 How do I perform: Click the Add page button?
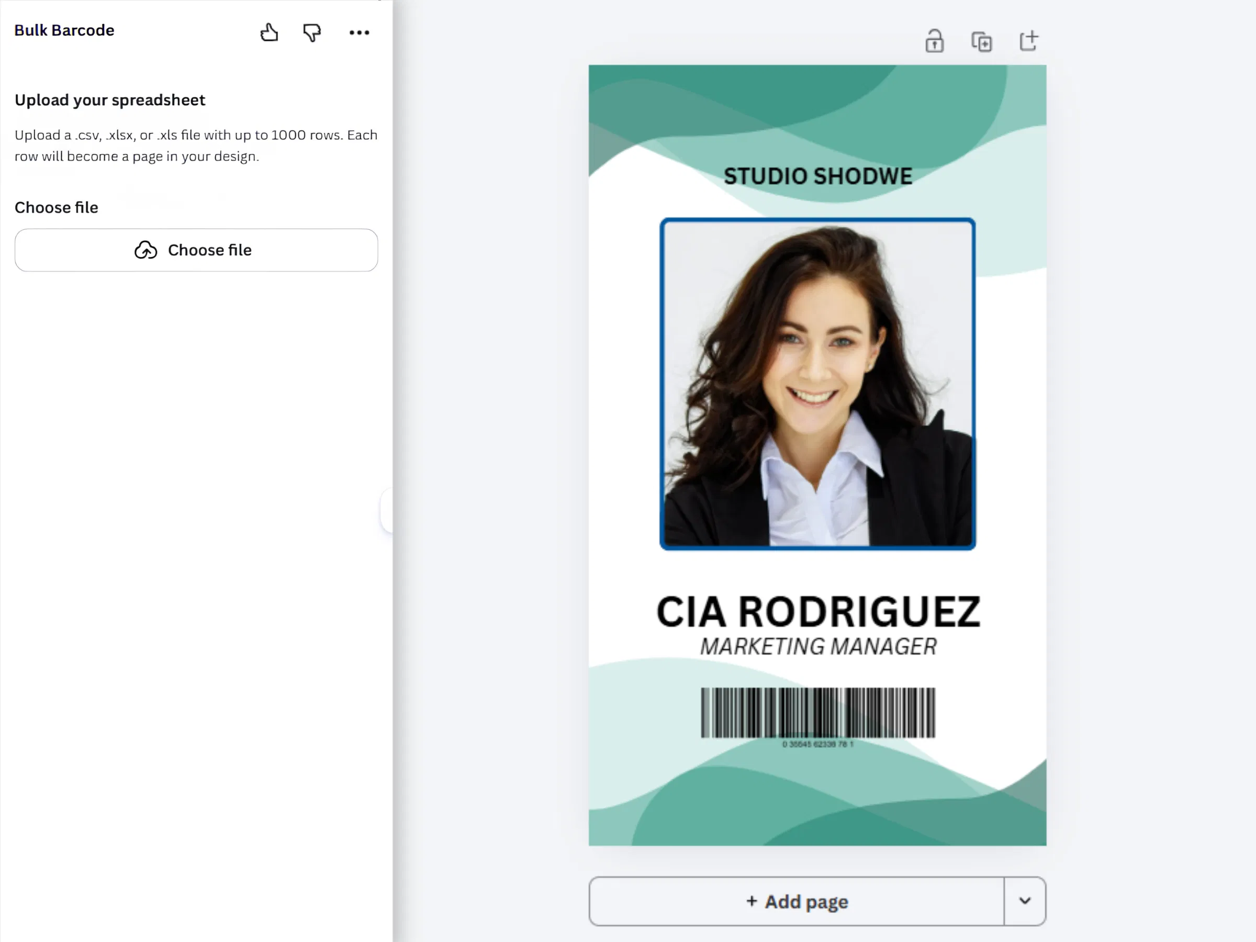[797, 901]
